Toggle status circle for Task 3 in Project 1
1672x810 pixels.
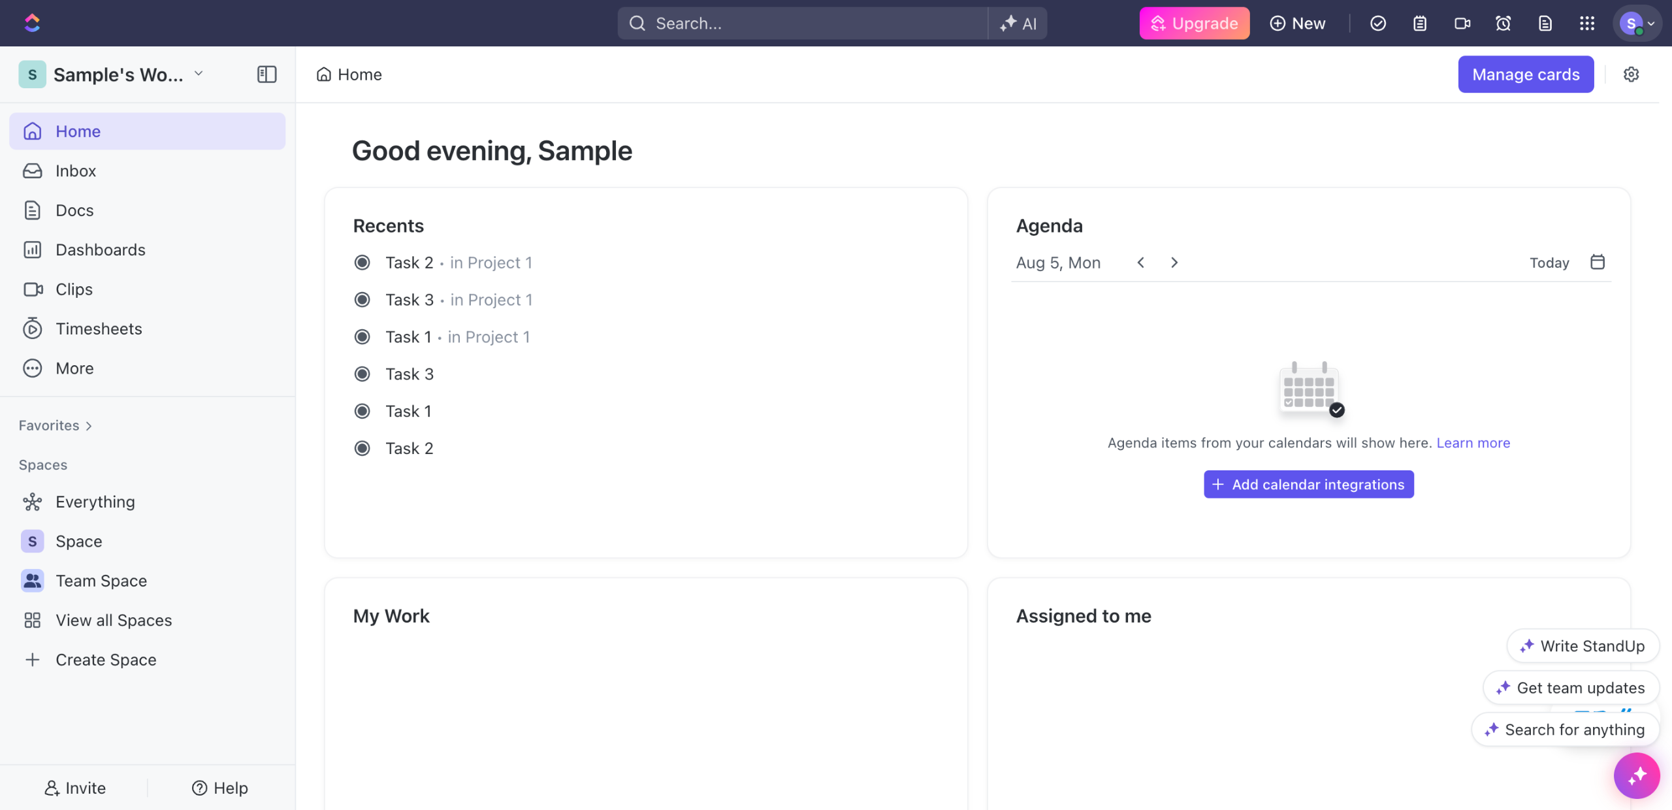pyautogui.click(x=362, y=300)
